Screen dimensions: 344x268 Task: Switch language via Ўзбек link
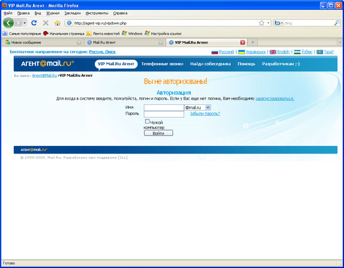(307, 52)
